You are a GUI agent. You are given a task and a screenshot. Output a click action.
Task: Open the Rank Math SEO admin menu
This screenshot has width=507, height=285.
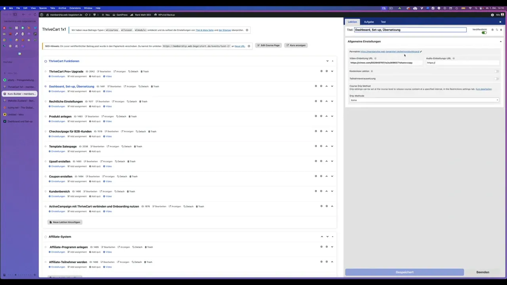tap(143, 15)
